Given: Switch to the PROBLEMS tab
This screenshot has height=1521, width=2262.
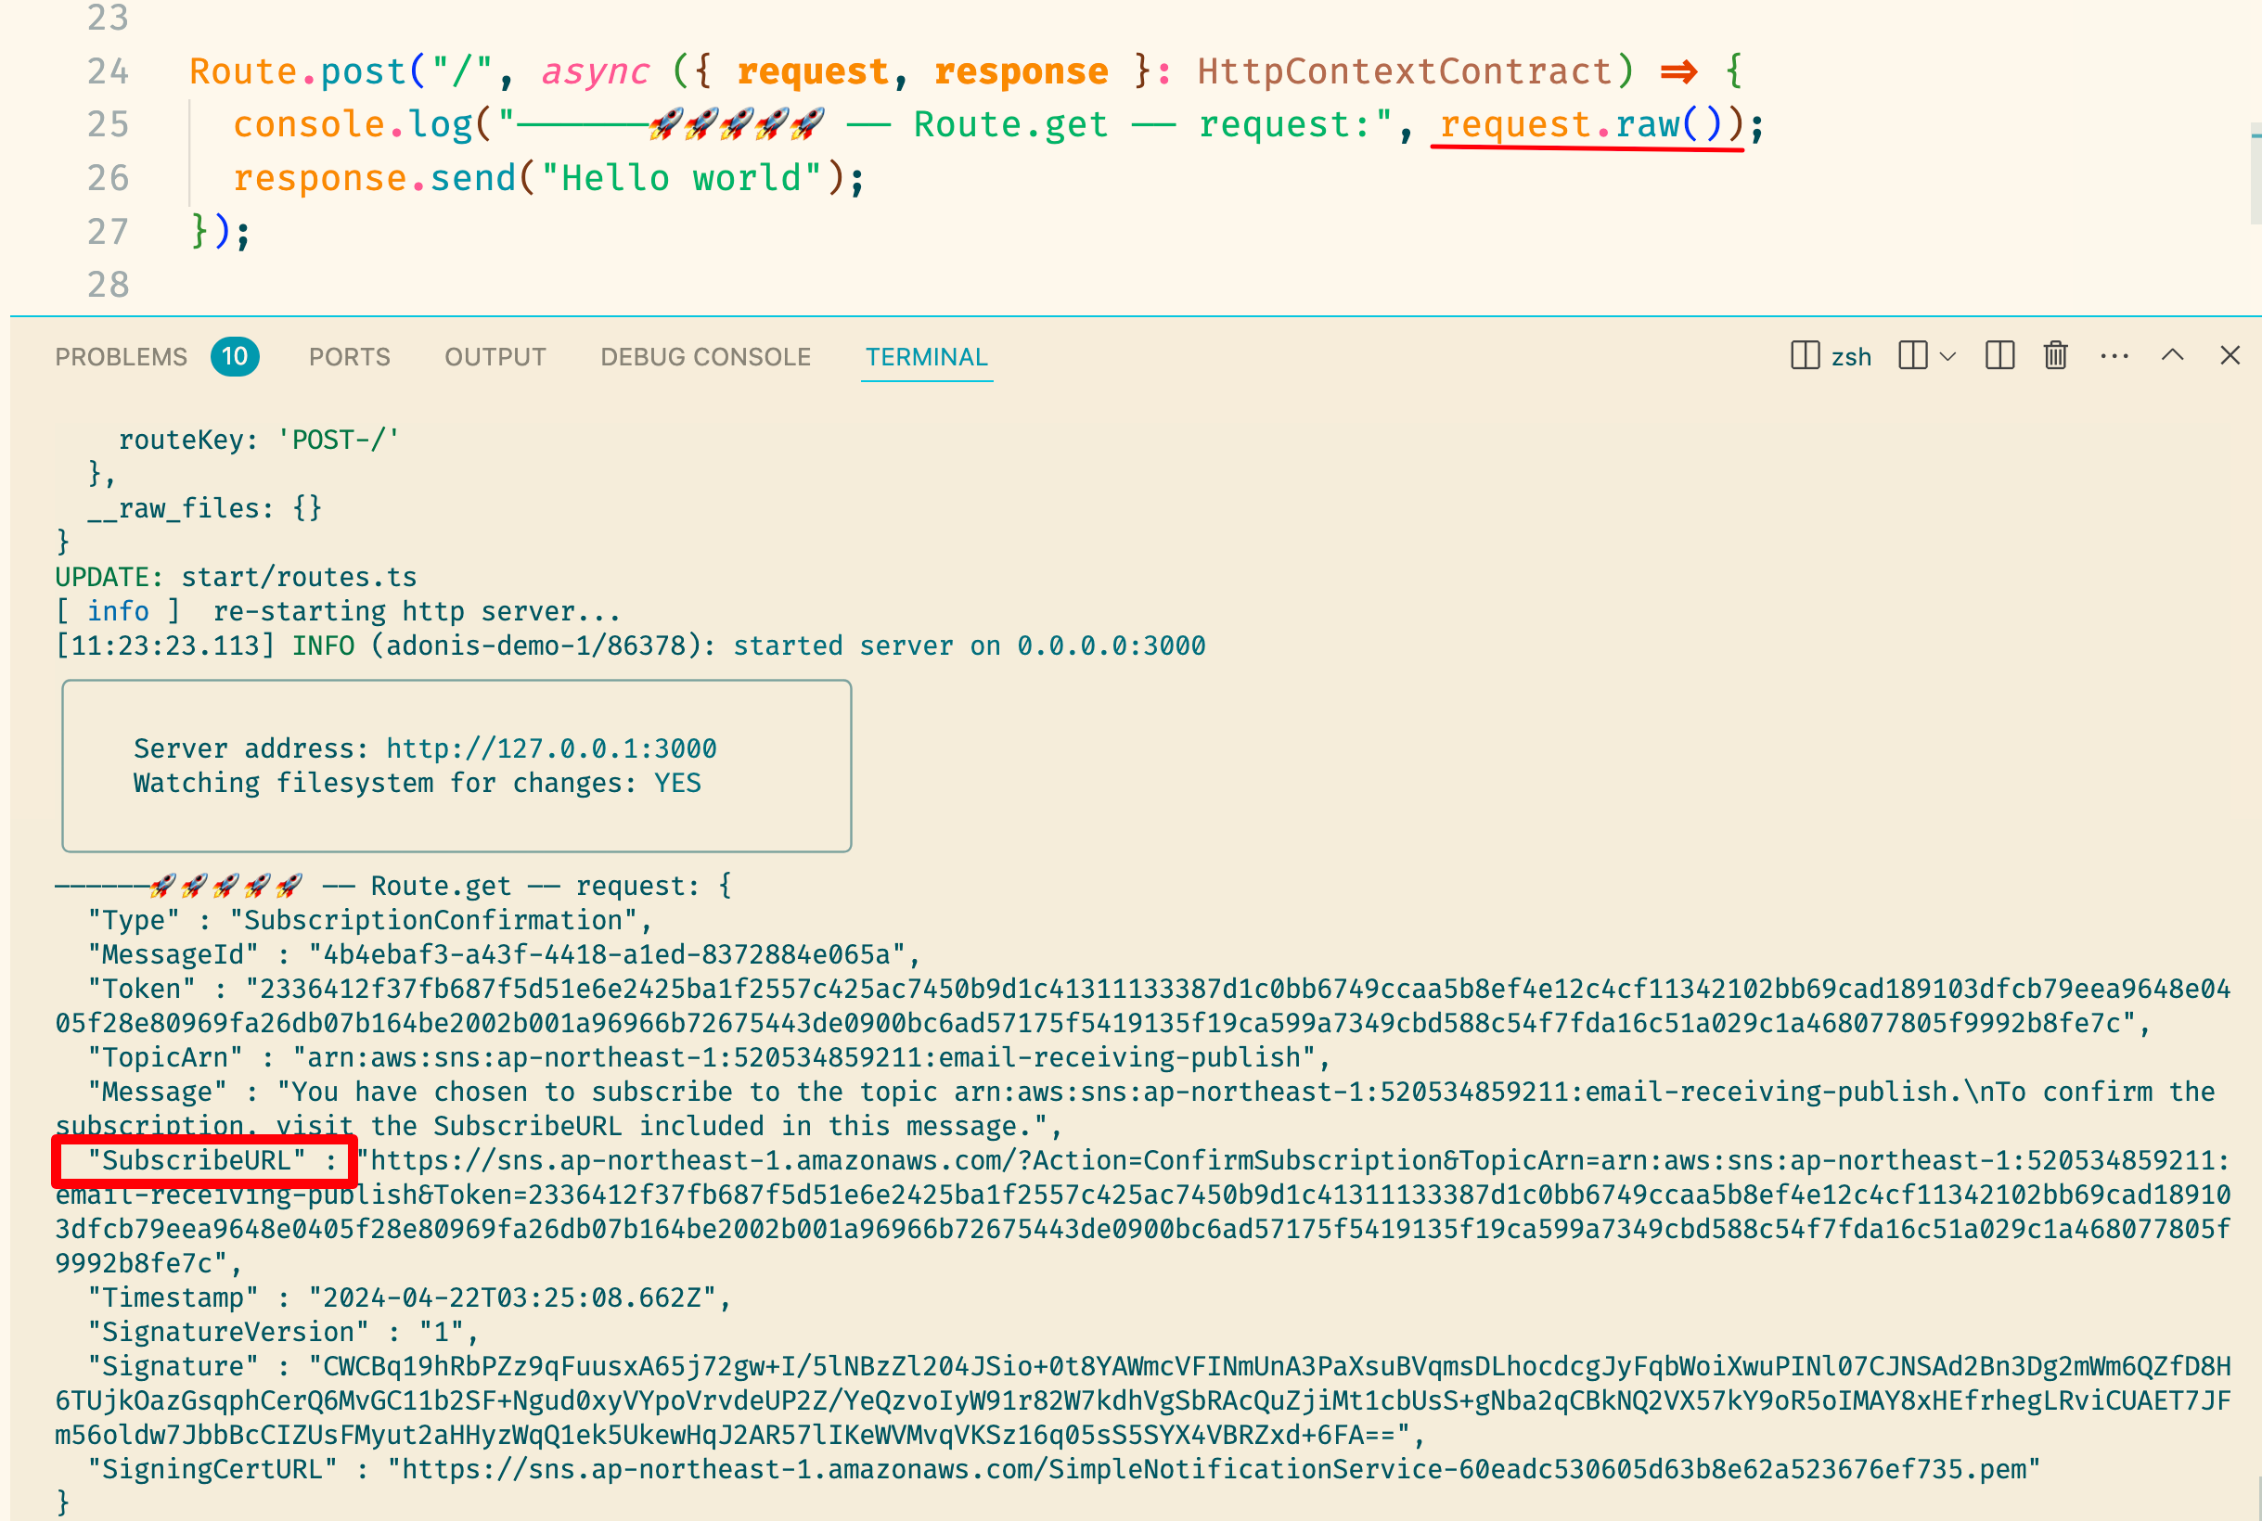Looking at the screenshot, I should tap(122, 357).
